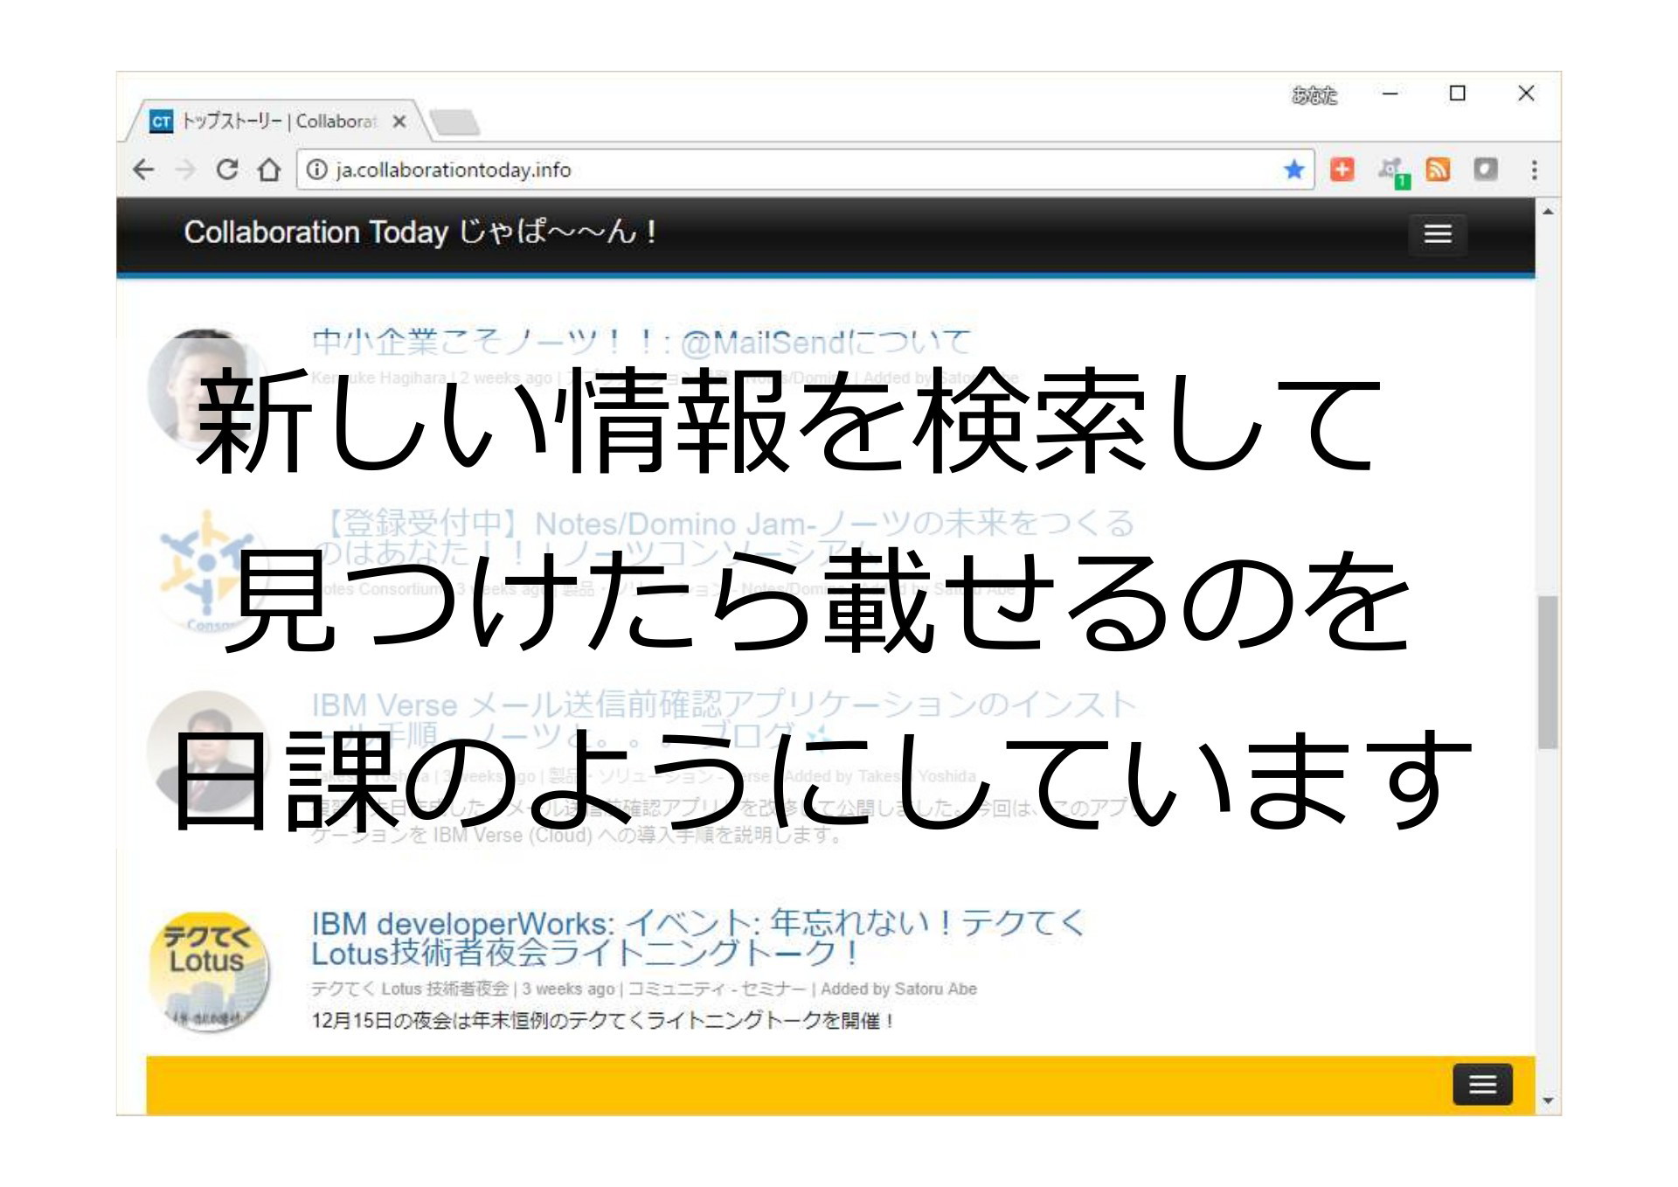Expand the hamburger menu in the yellow bar
1678x1187 pixels.
coord(1482,1085)
